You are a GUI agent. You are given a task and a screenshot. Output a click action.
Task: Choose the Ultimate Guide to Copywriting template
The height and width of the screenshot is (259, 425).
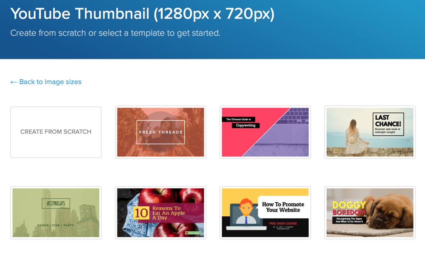[265, 132]
